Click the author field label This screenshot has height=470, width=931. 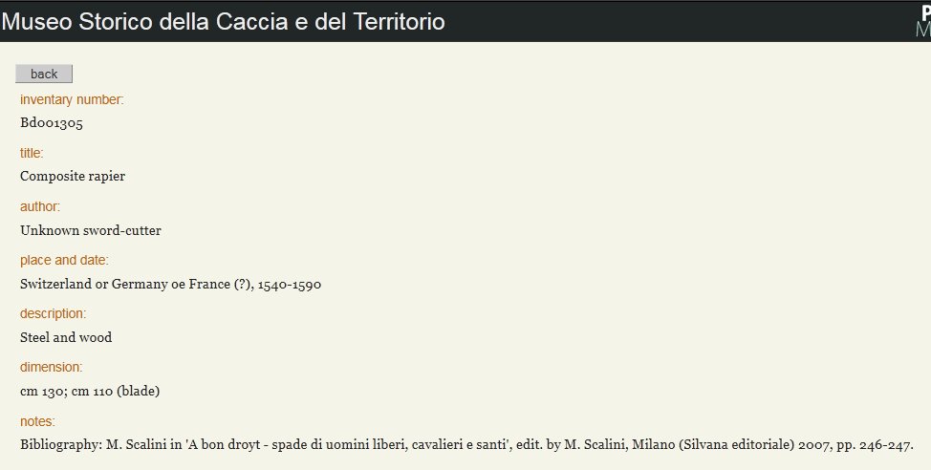[40, 206]
